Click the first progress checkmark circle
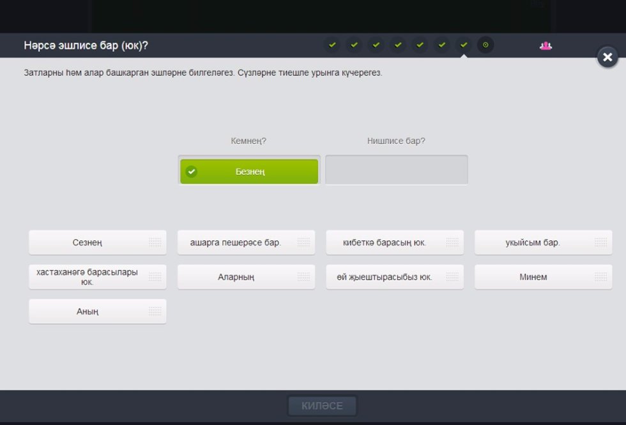 click(332, 45)
